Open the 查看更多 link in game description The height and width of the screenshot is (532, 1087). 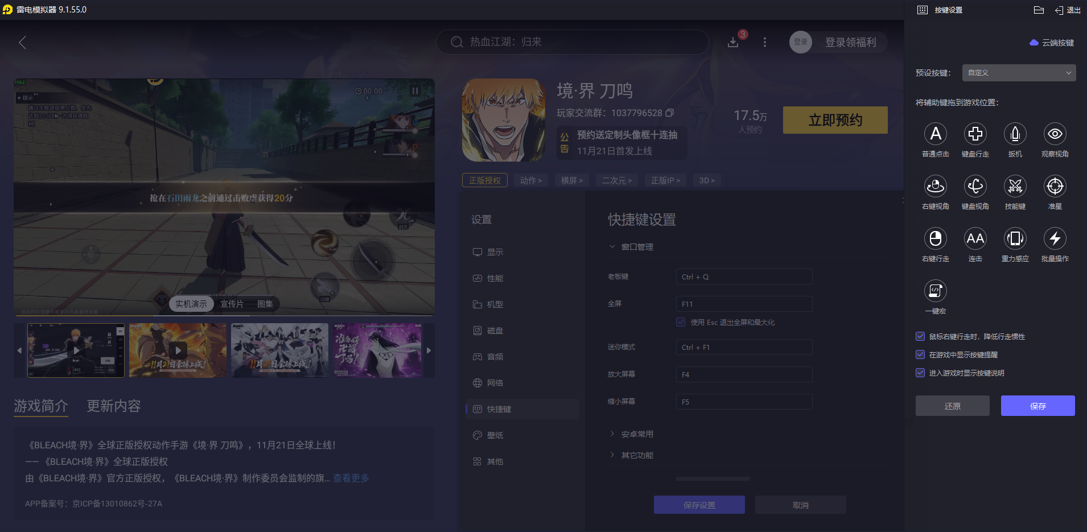pos(351,478)
